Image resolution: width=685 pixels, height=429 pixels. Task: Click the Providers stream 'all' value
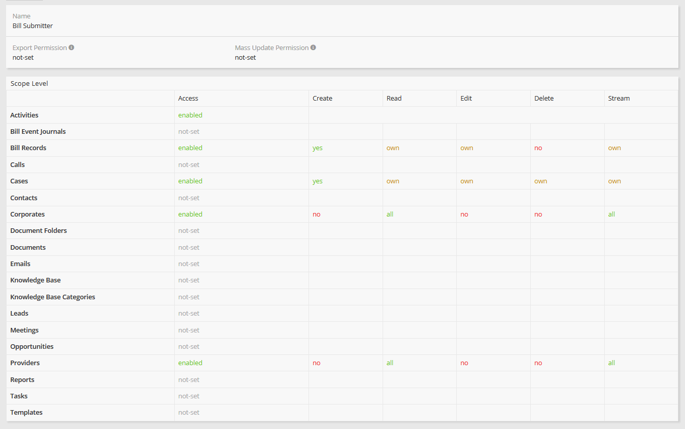611,363
